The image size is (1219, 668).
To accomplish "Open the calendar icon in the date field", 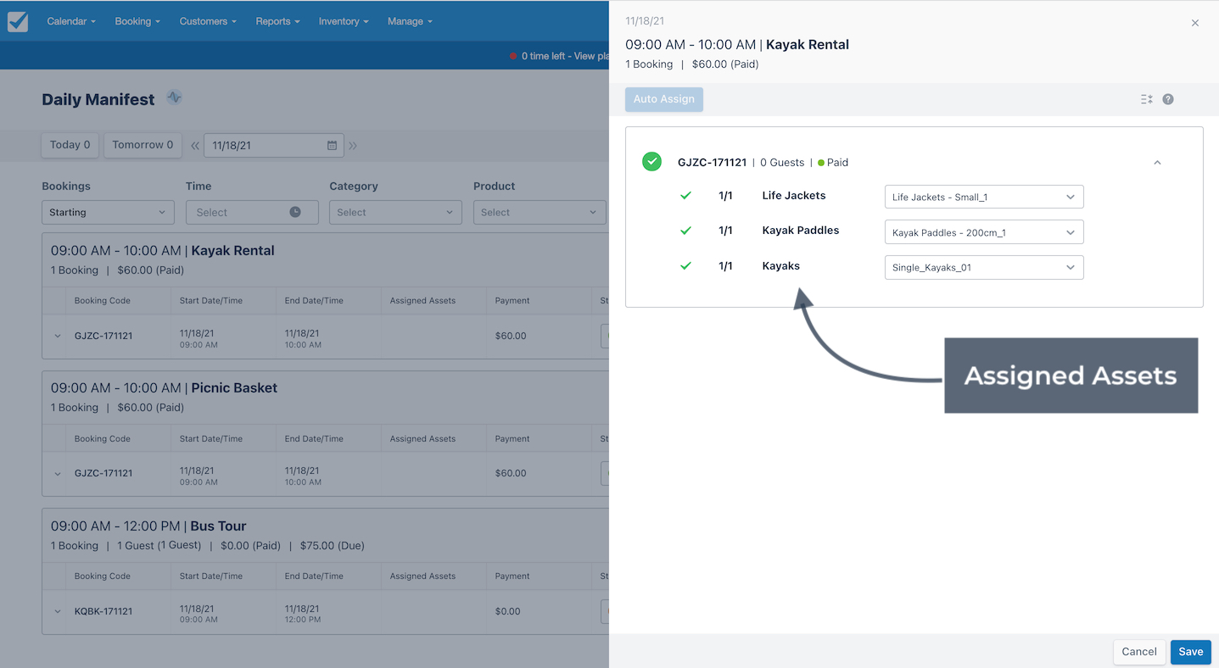I will click(332, 145).
